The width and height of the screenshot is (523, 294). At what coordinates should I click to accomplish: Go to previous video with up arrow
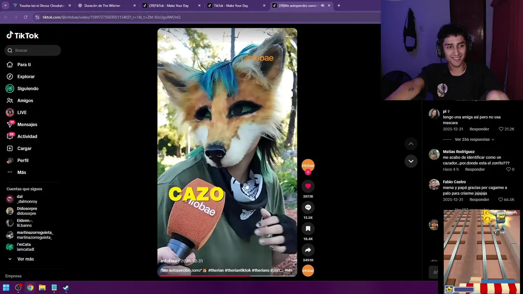coord(411,144)
